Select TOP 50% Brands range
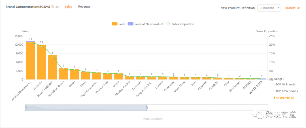The height and width of the screenshot is (128, 306). pyautogui.click(x=286, y=91)
